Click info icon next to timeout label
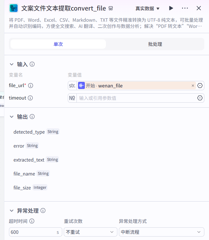The image size is (209, 240). click(x=30, y=98)
